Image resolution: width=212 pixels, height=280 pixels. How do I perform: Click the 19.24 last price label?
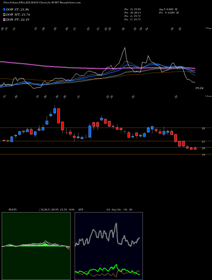(x=199, y=88)
